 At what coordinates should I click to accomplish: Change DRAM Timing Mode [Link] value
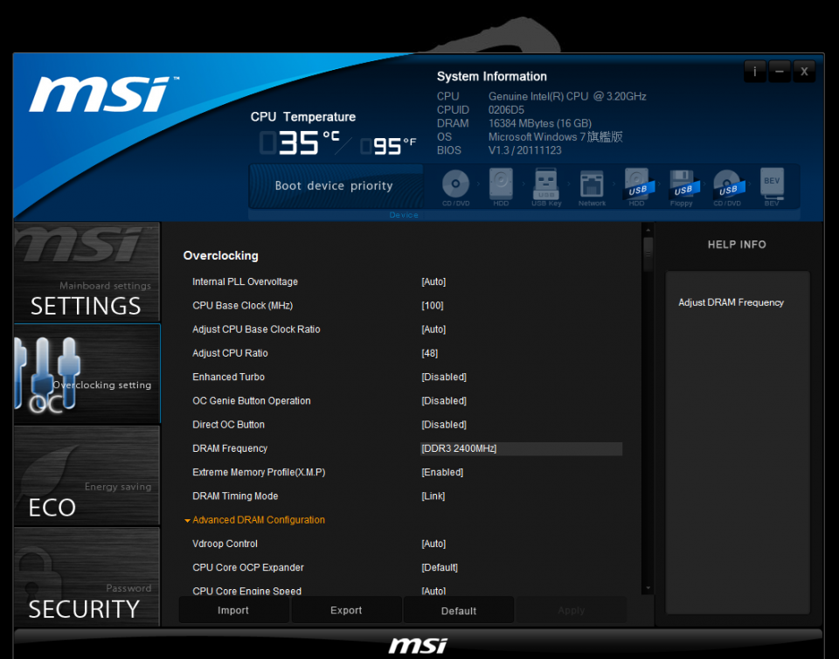click(x=433, y=496)
